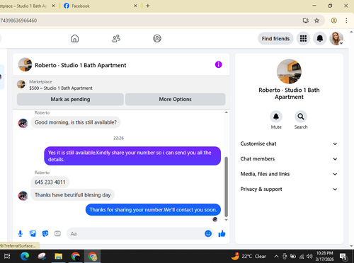Viewport: 354px width, 263px height.
Task: Open the Friends icon in top navigation
Action: click(x=116, y=38)
